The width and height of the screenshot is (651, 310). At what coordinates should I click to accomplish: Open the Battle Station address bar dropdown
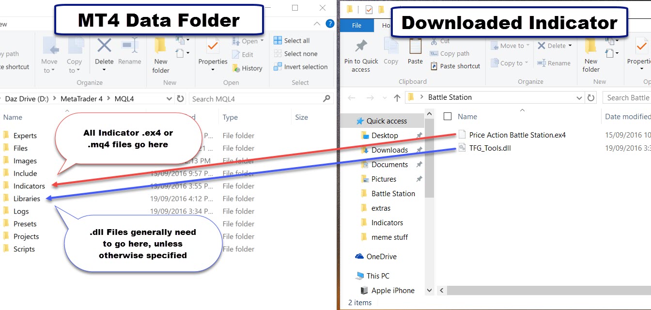(x=579, y=98)
